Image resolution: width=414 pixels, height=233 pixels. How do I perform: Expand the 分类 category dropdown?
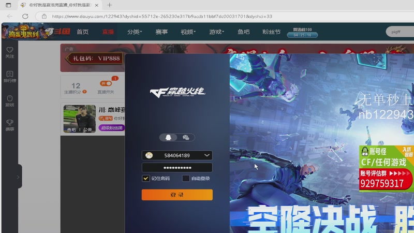tap(135, 32)
